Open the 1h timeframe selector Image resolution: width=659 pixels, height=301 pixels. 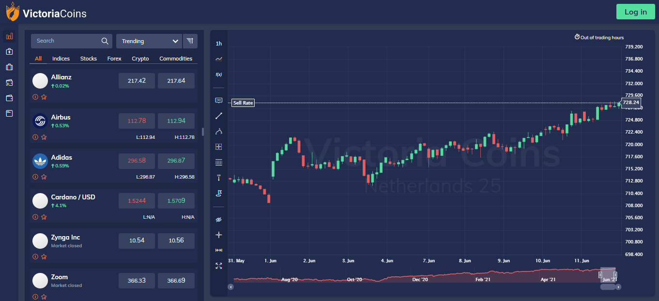(x=219, y=44)
